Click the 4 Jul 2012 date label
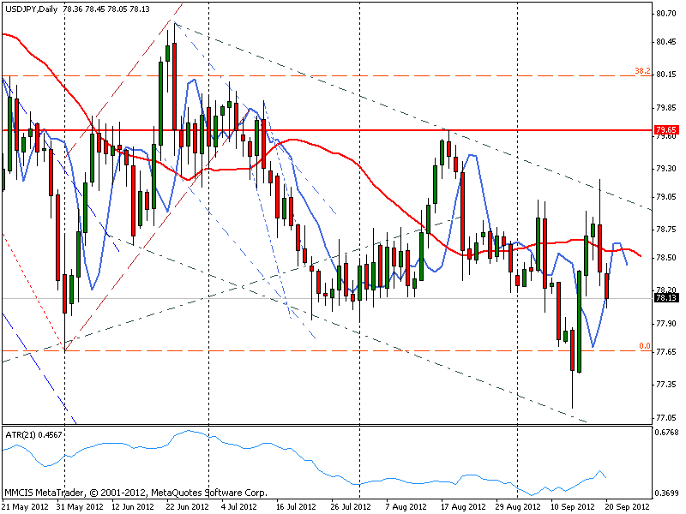The height and width of the screenshot is (514, 686). click(x=239, y=507)
